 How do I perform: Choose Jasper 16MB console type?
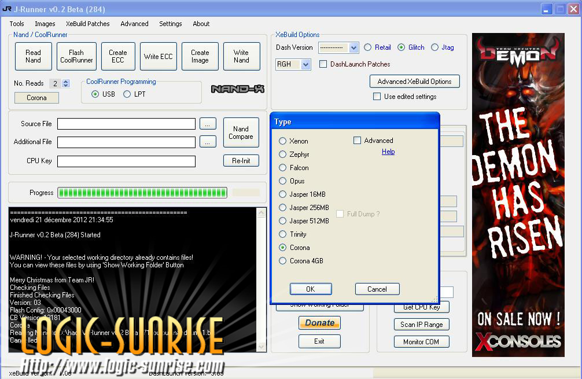click(x=282, y=194)
